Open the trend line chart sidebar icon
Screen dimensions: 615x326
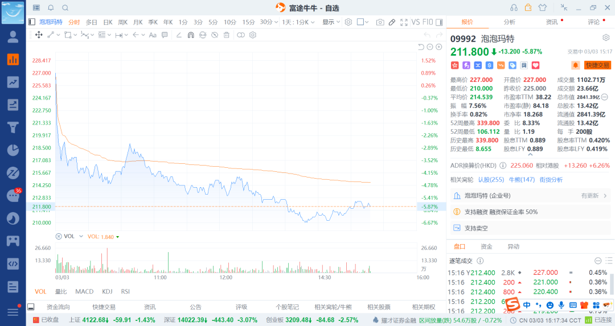click(x=13, y=82)
